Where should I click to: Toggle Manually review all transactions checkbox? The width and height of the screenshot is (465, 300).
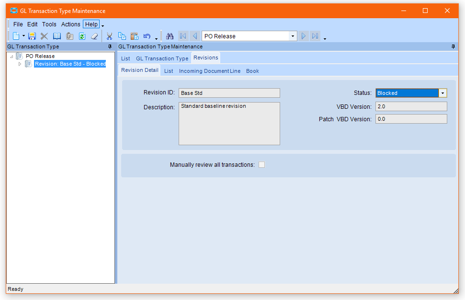point(261,165)
